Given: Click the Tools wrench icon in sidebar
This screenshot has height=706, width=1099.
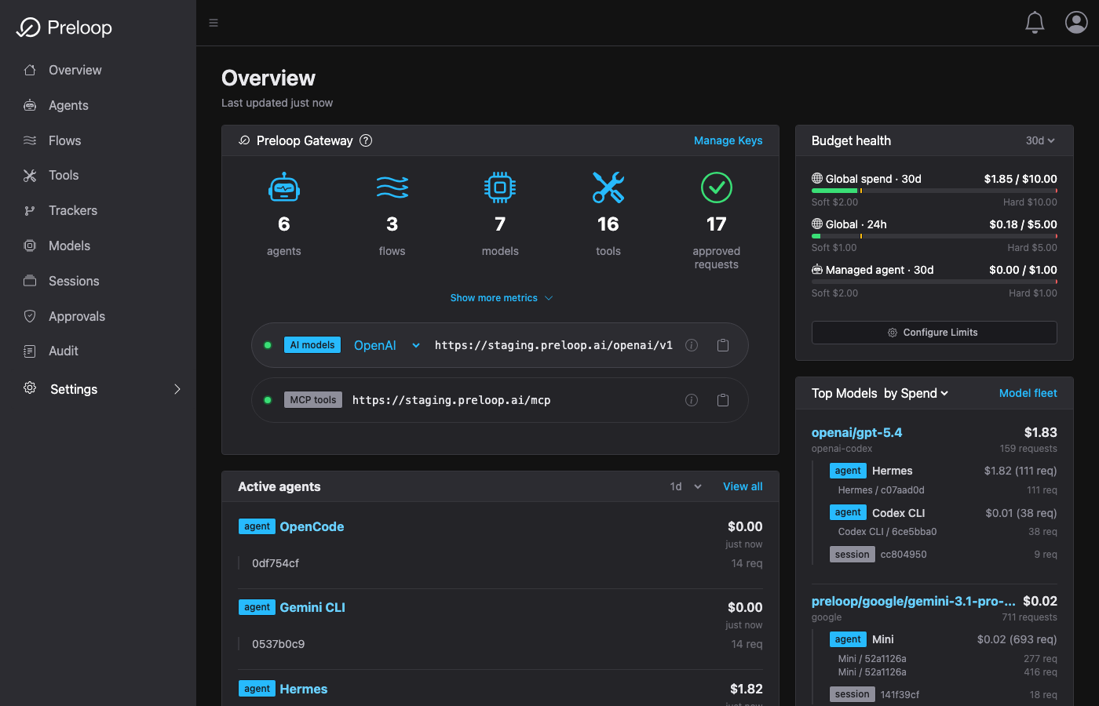Looking at the screenshot, I should pos(30,176).
